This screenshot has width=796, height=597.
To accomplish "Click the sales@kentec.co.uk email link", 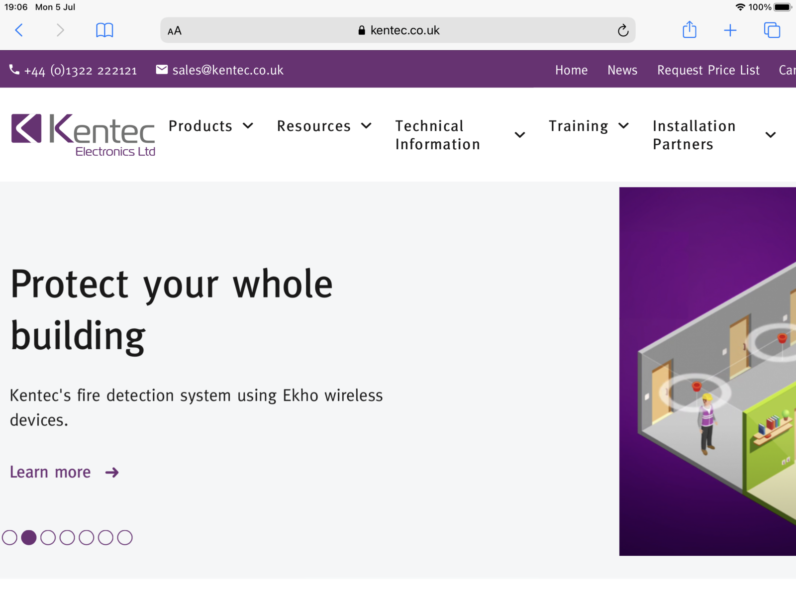I will coord(227,70).
